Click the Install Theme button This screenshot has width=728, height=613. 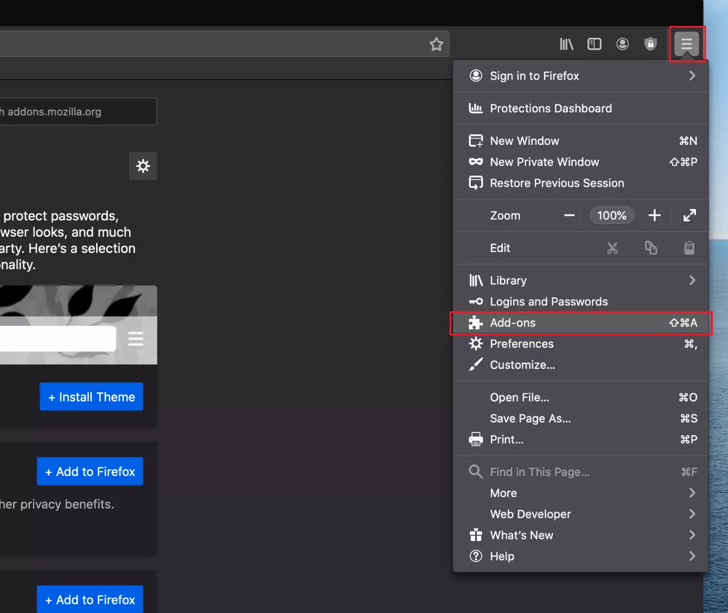click(91, 397)
